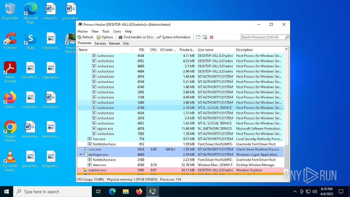The height and width of the screenshot is (197, 350).
Task: Open Find handles or DLLs
Action: 136,37
